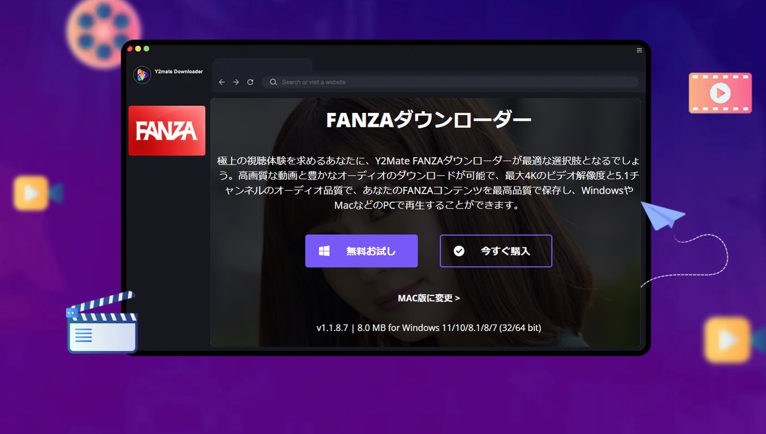The width and height of the screenshot is (766, 434).
Task: Click the red close window dot
Action: (x=130, y=48)
